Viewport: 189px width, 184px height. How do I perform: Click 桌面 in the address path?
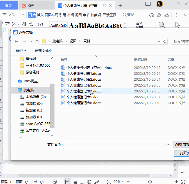(73, 41)
